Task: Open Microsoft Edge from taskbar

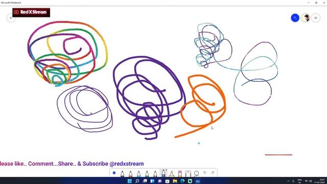Action: 182,181
